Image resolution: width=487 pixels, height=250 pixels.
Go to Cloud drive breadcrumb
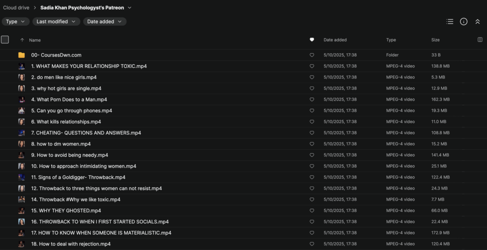(16, 8)
